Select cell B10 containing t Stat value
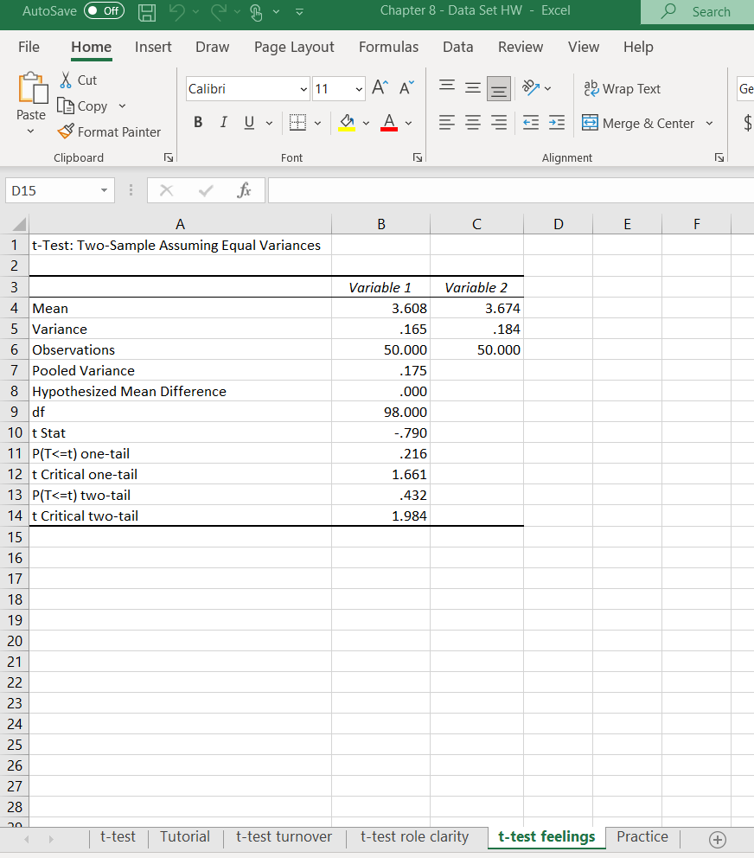This screenshot has width=754, height=858. (x=380, y=432)
